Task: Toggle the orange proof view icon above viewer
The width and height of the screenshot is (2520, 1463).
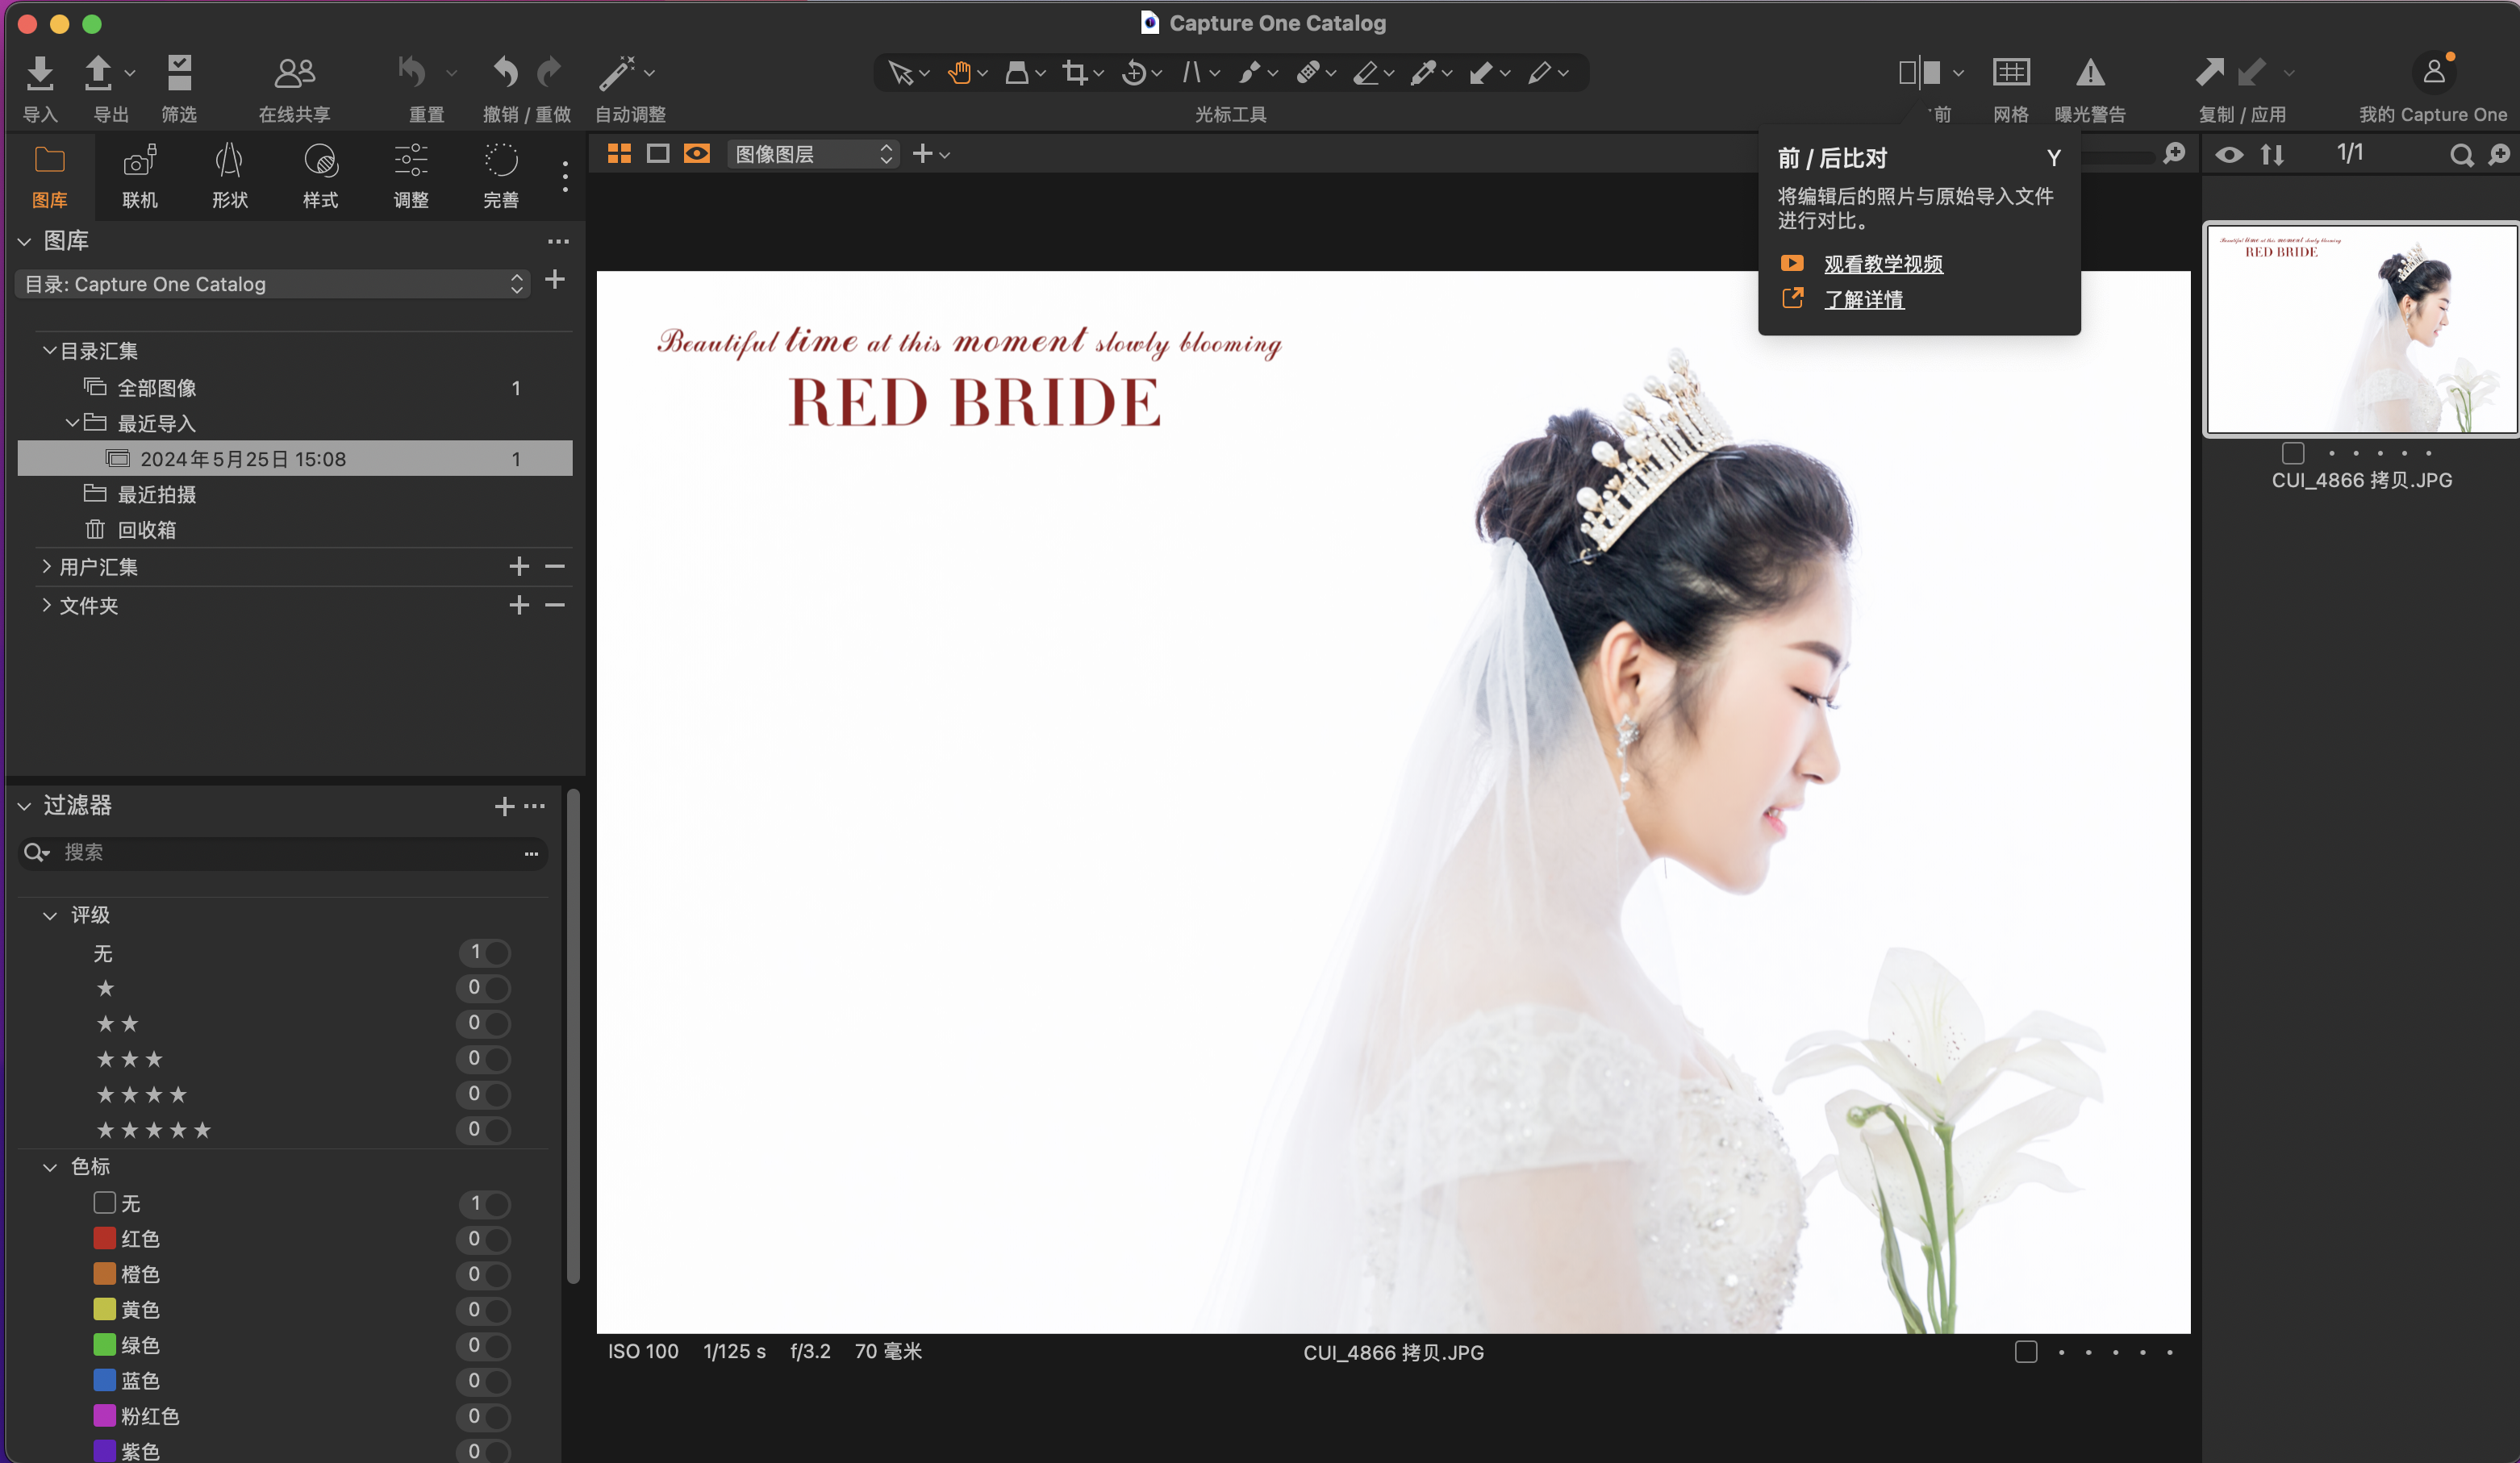Action: coord(697,153)
